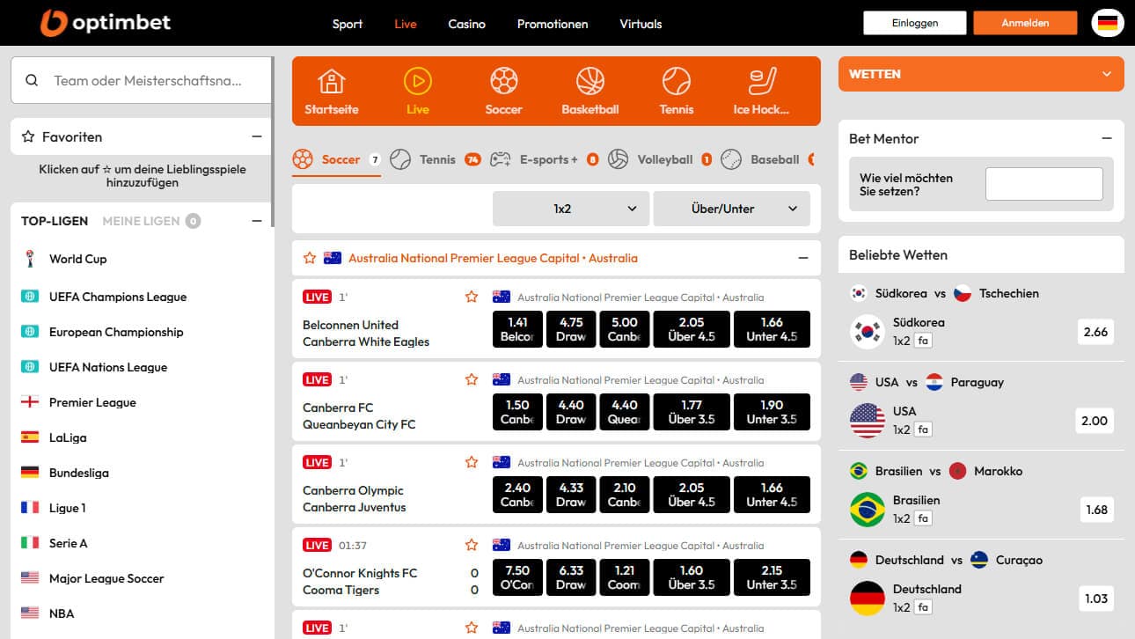Collapse the Favoriten section
Image resolution: width=1135 pixels, height=639 pixels.
(257, 136)
